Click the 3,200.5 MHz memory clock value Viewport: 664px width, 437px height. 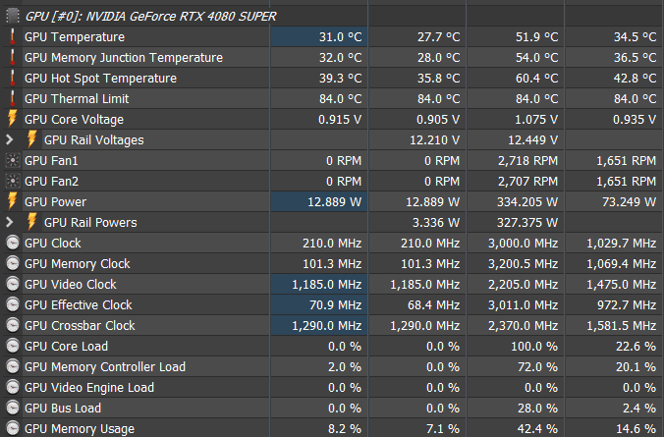click(x=523, y=264)
